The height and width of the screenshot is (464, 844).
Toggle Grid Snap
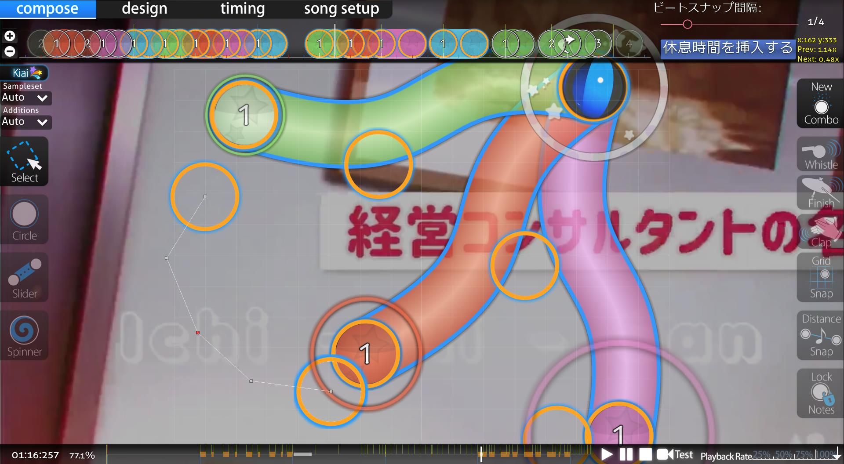(x=820, y=277)
